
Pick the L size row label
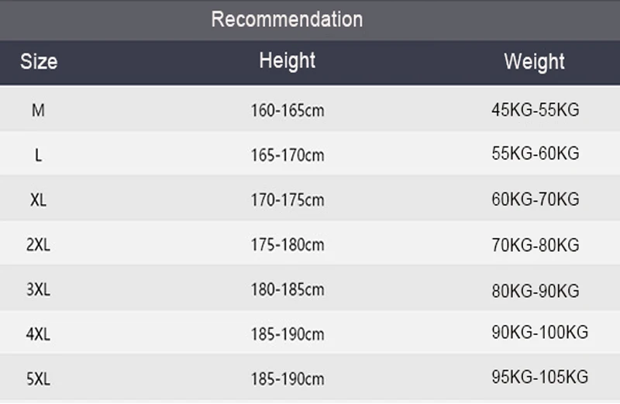click(x=38, y=155)
